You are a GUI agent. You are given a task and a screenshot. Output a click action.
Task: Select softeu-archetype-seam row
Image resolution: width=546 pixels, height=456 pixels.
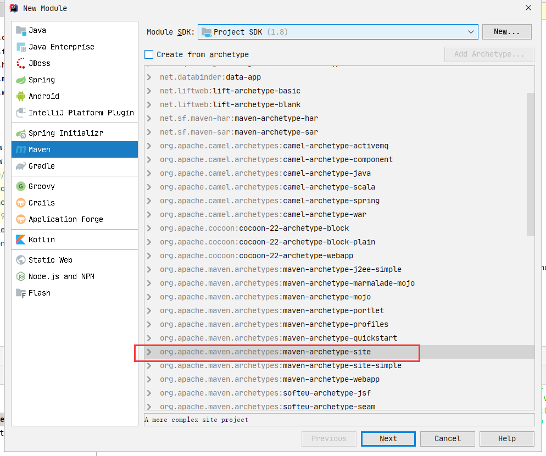[x=339, y=406]
